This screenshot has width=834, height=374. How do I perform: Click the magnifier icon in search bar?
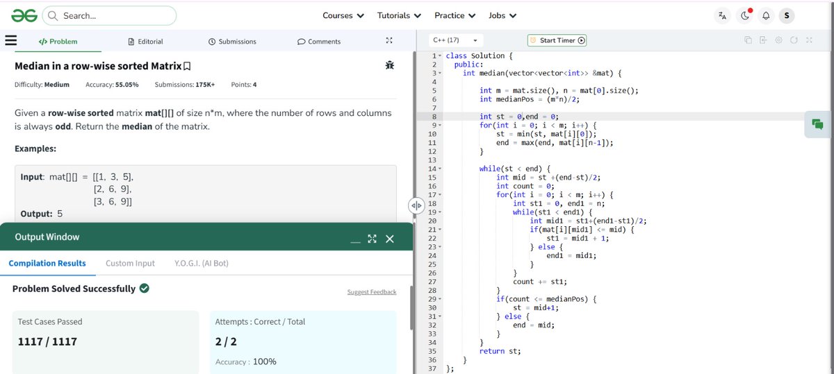pyautogui.click(x=52, y=16)
